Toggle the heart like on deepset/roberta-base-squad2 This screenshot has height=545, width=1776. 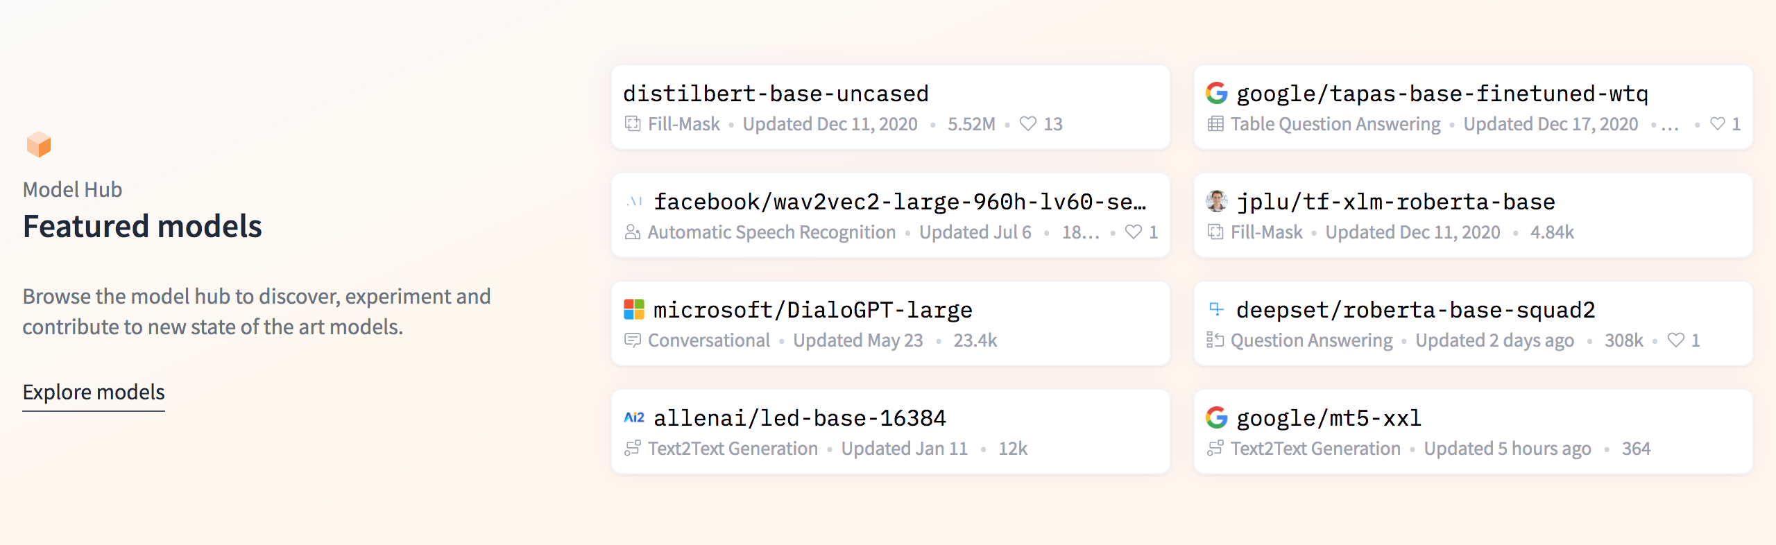(1676, 340)
